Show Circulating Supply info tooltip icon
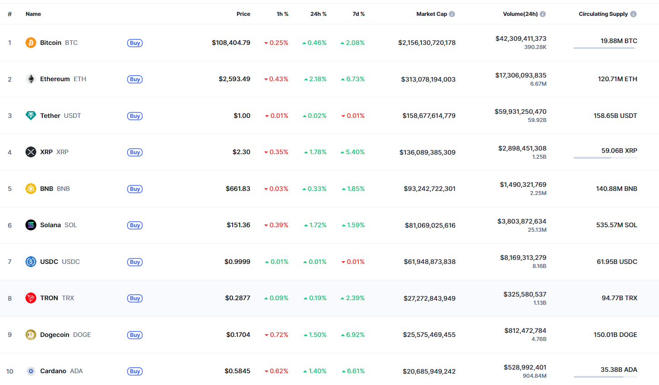 [x=634, y=14]
